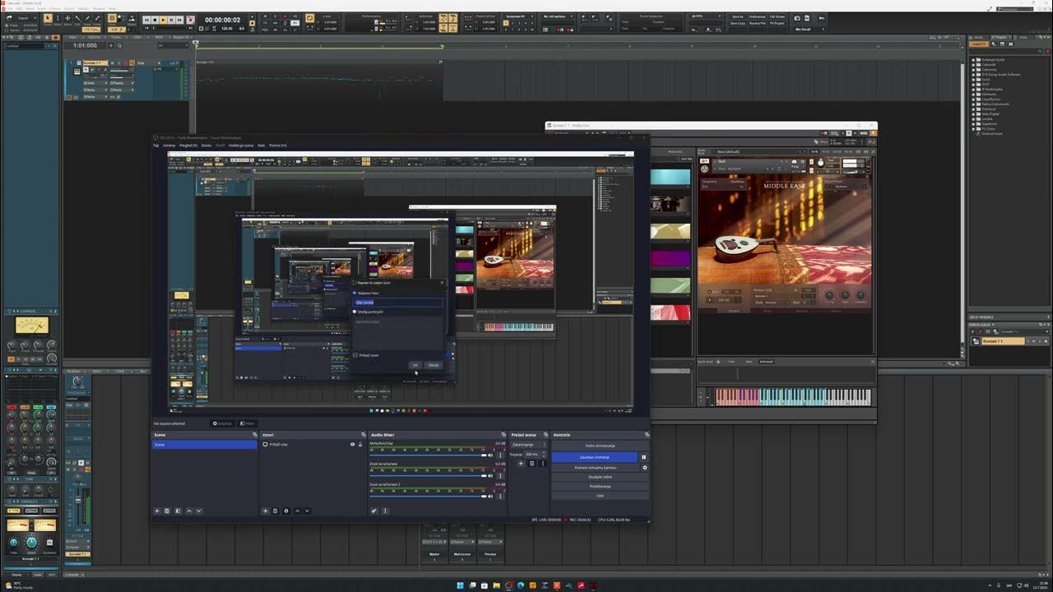Mute the Zvuk sa računara 2 channel

pyautogui.click(x=489, y=496)
